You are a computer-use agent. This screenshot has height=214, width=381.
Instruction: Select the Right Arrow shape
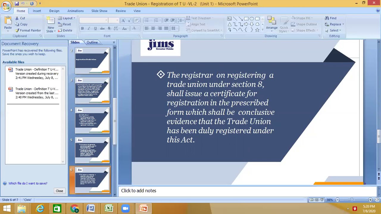point(246,24)
